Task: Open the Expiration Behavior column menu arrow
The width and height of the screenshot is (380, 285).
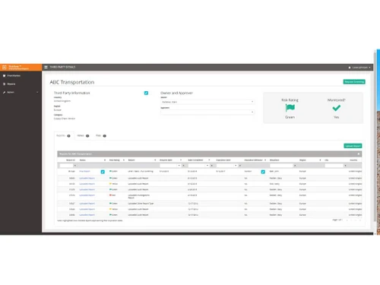Action: [265, 160]
